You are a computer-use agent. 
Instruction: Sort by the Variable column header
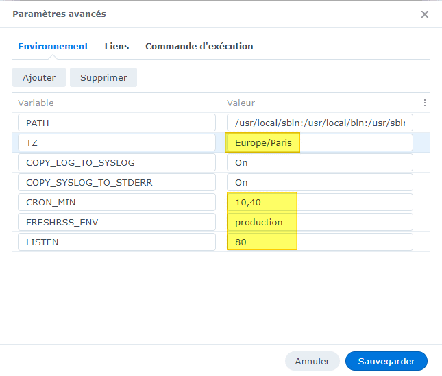point(116,103)
